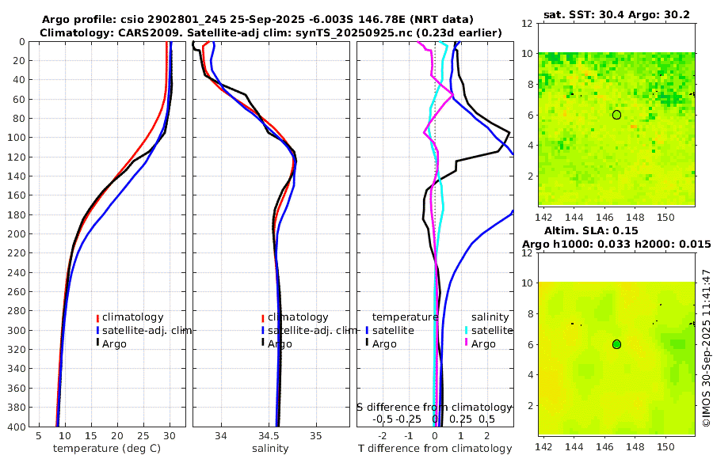Click the Argo float marker on SST map
This screenshot has width=713, height=459.
point(616,115)
